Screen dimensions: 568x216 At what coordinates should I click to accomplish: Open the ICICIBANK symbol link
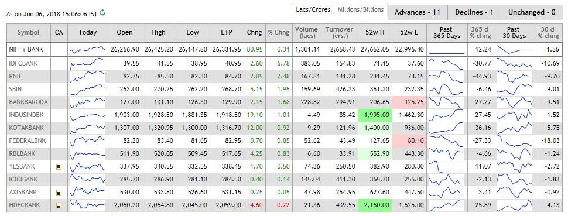click(x=23, y=179)
